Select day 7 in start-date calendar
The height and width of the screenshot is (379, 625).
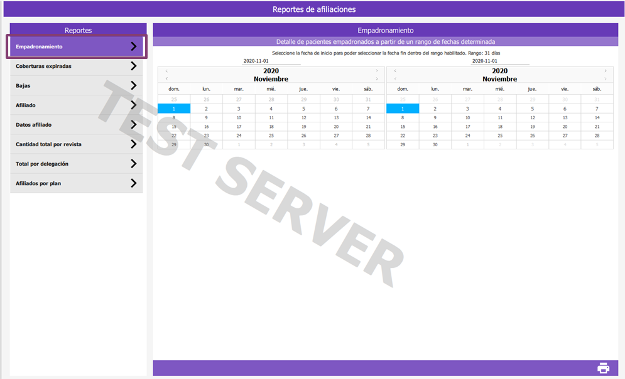click(368, 109)
